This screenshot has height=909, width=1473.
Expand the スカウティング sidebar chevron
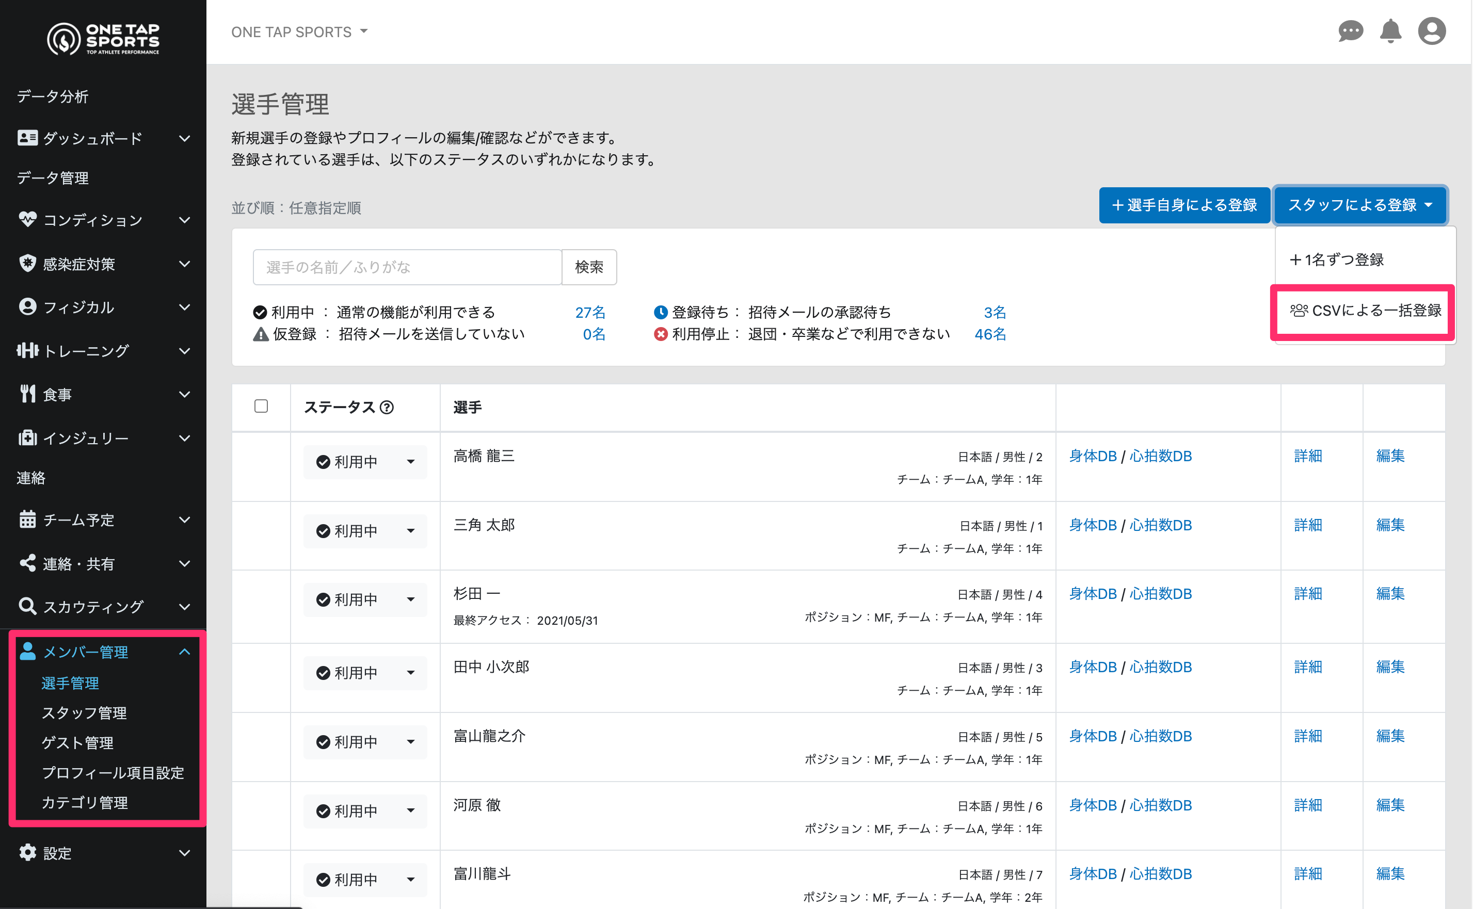point(185,607)
